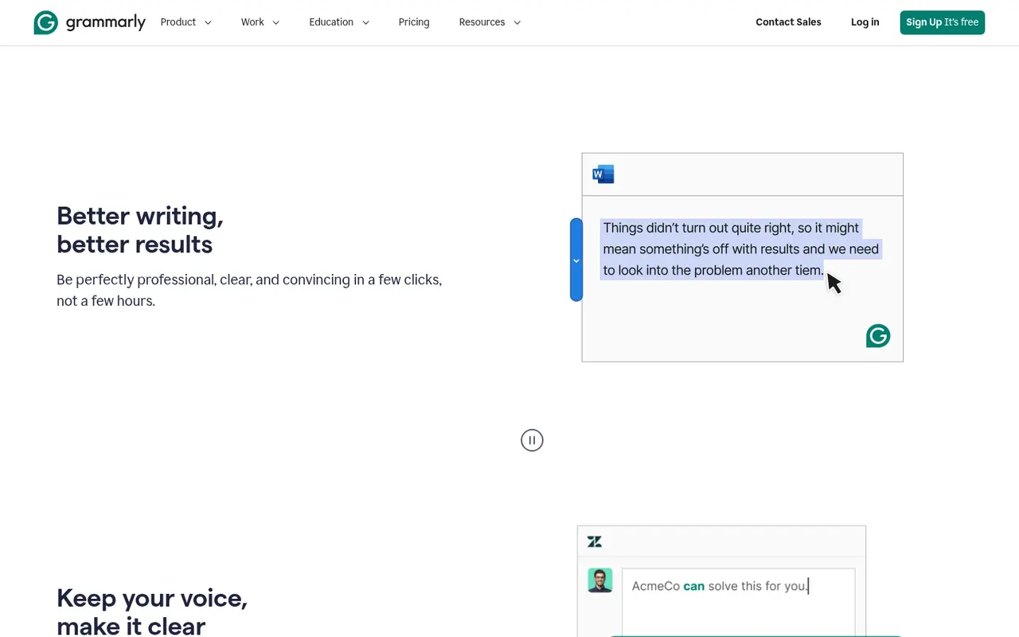Open the Education dropdown menu
The width and height of the screenshot is (1019, 637).
pos(339,22)
